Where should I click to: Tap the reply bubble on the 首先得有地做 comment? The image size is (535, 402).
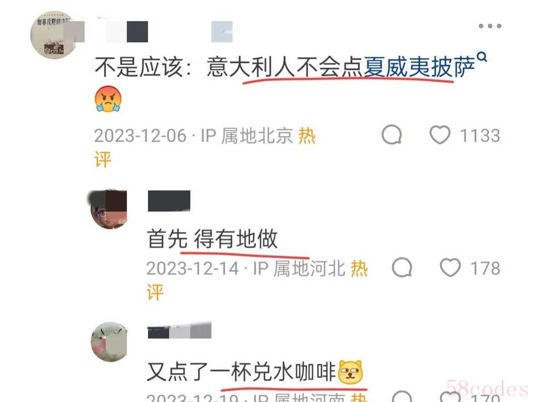(x=402, y=268)
